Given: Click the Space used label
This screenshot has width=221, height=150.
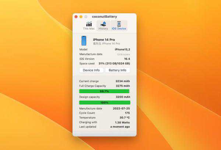Looking at the screenshot, I should tap(87, 63).
